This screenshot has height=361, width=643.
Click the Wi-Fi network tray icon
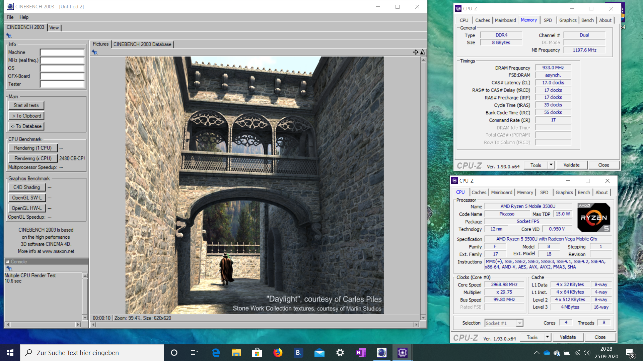tap(577, 353)
